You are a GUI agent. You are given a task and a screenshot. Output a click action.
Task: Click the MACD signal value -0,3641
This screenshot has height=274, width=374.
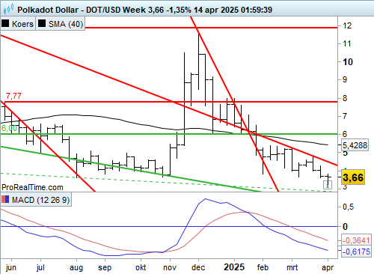[x=356, y=240]
